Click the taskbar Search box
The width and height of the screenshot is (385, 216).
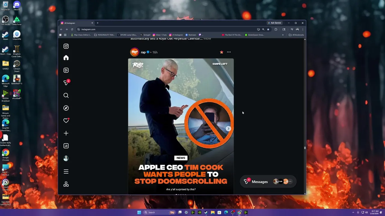coord(159,212)
